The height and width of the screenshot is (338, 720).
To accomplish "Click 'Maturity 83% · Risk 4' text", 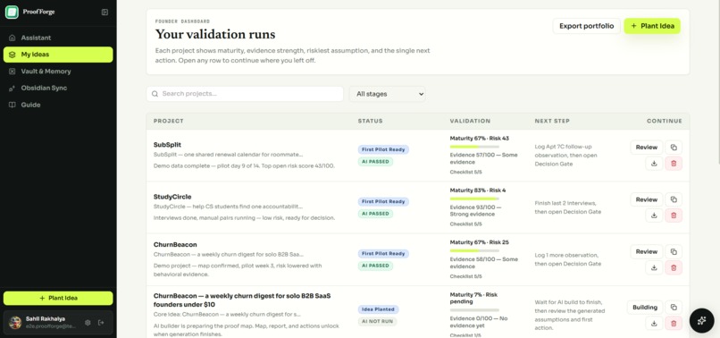I will [x=478, y=190].
